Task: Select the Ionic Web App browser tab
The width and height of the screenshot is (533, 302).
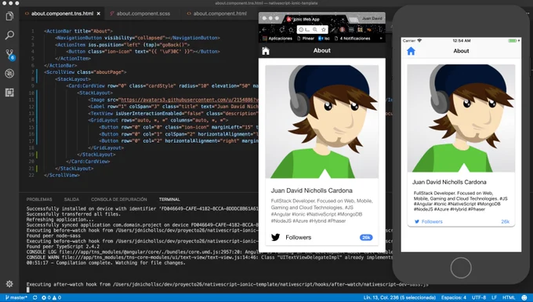Action: coord(314,19)
